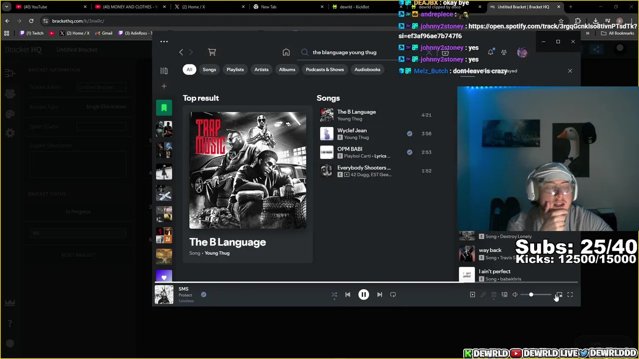Open the Twitch bookmark
The width and height of the screenshot is (639, 359).
(32, 33)
